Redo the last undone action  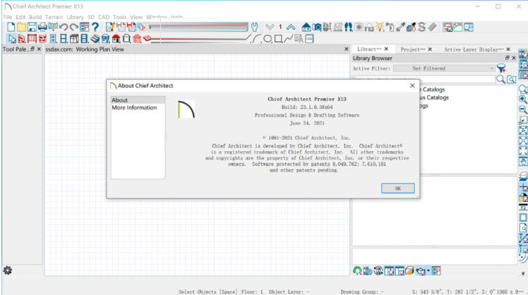(73, 27)
